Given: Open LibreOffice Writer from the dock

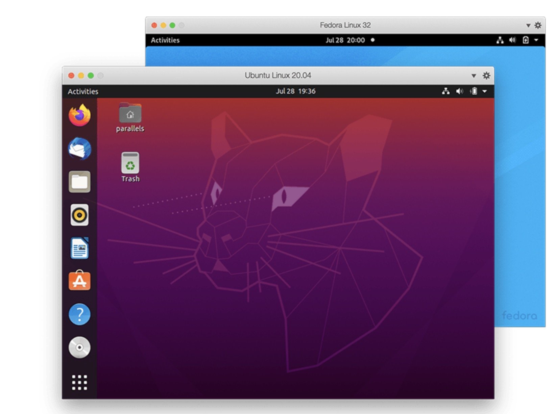Looking at the screenshot, I should (80, 248).
